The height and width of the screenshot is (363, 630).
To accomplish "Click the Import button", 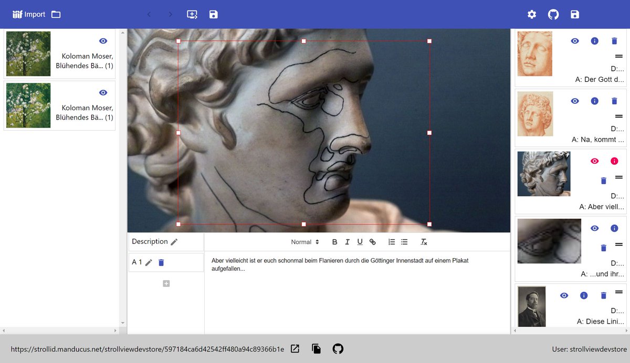I will coord(29,14).
